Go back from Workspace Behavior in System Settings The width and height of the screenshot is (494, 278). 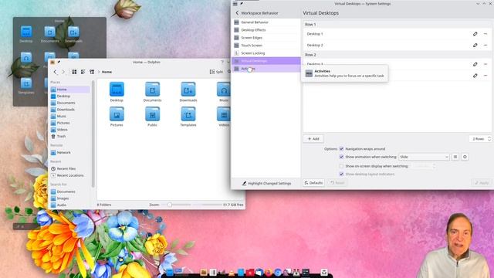[x=237, y=13]
